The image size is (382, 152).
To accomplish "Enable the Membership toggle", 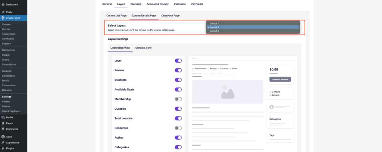I will click(178, 99).
